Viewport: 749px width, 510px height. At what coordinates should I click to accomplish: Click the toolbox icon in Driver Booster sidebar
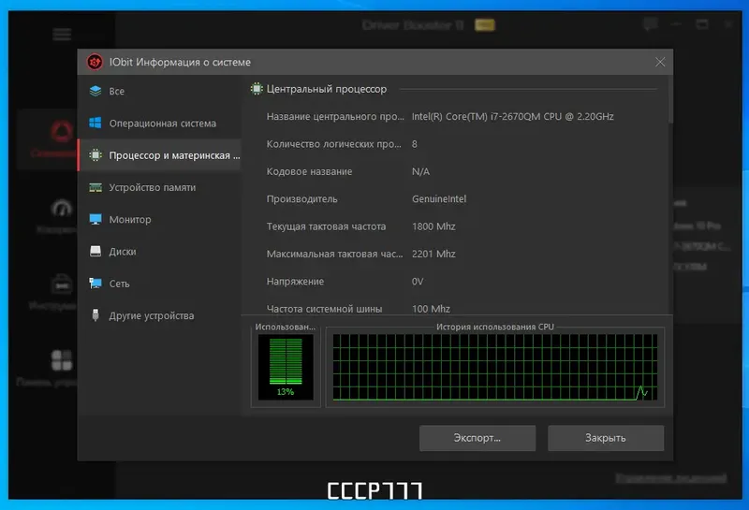62,284
